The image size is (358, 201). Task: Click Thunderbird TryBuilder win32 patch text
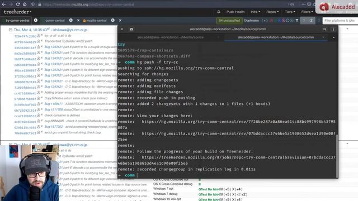[x=68, y=41]
